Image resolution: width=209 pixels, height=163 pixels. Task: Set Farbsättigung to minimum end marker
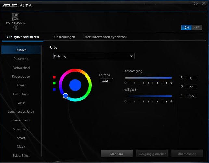(x=125, y=83)
